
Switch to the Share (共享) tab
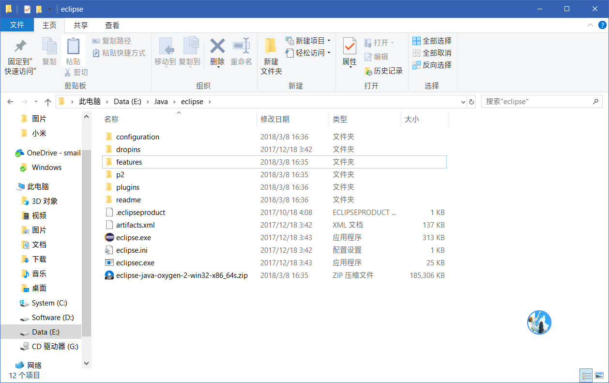click(81, 25)
